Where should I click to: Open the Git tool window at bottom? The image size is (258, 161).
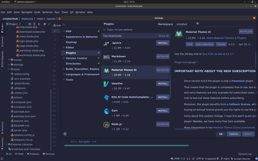pyautogui.click(x=9, y=154)
